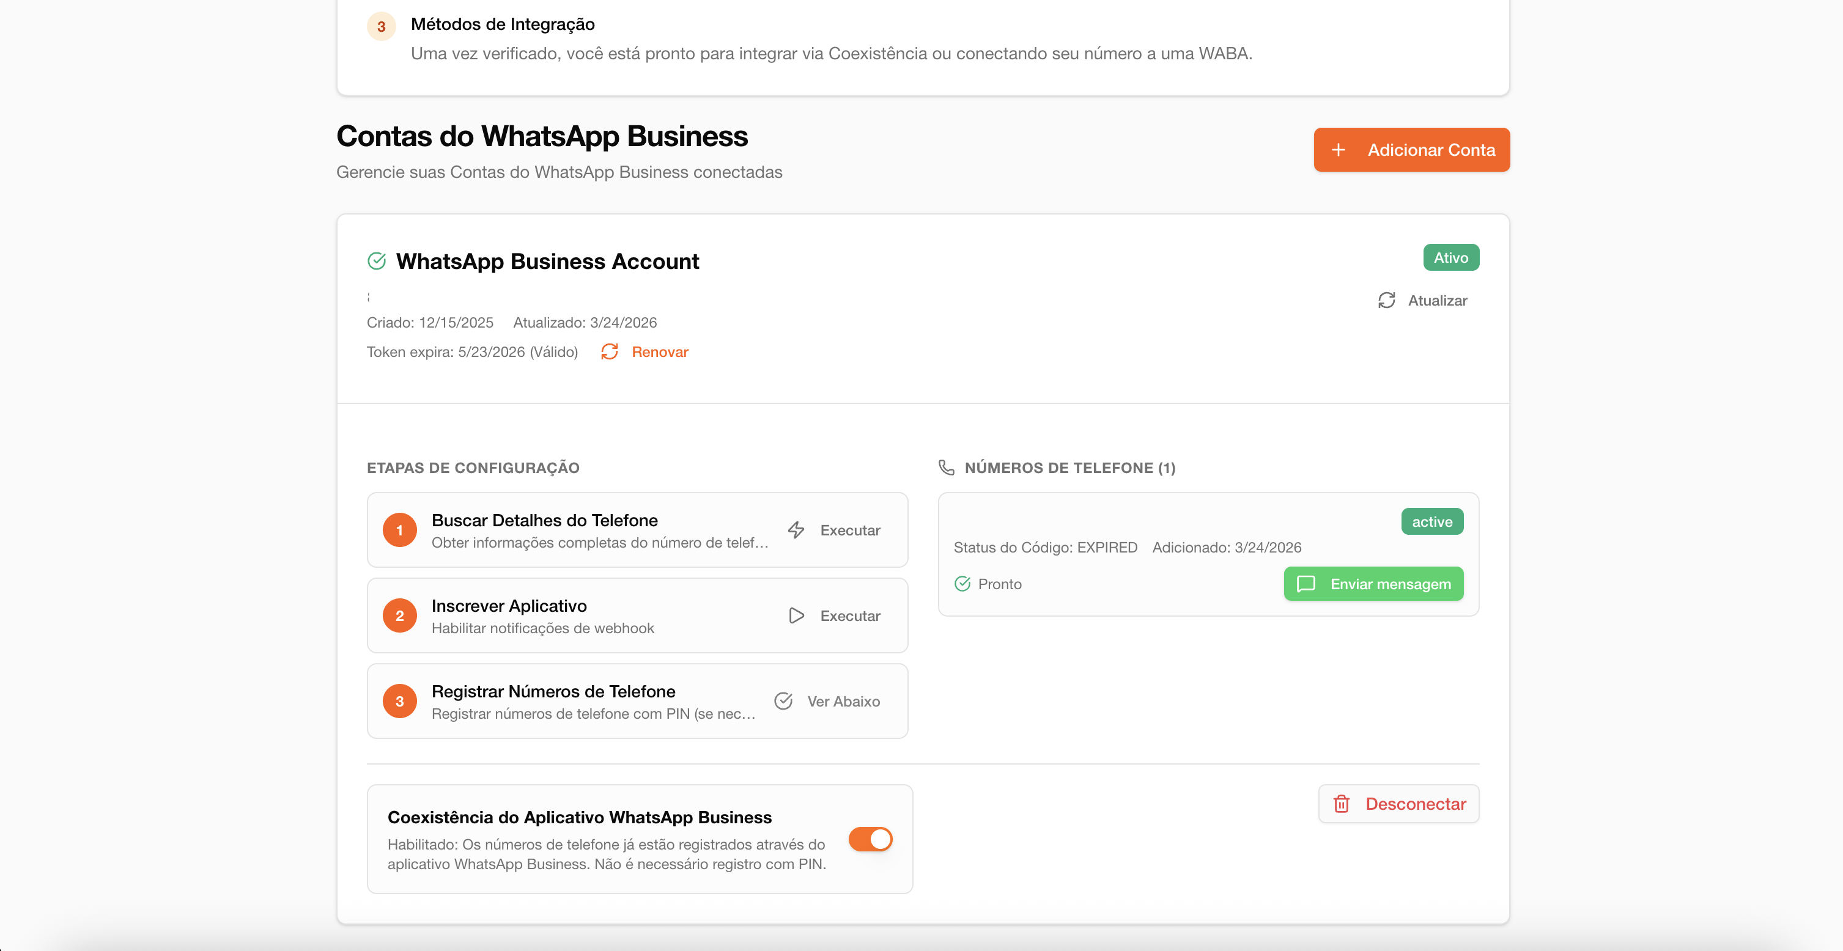Click the chat bubble icon in Enviar mensagem
1843x951 pixels.
[1305, 584]
